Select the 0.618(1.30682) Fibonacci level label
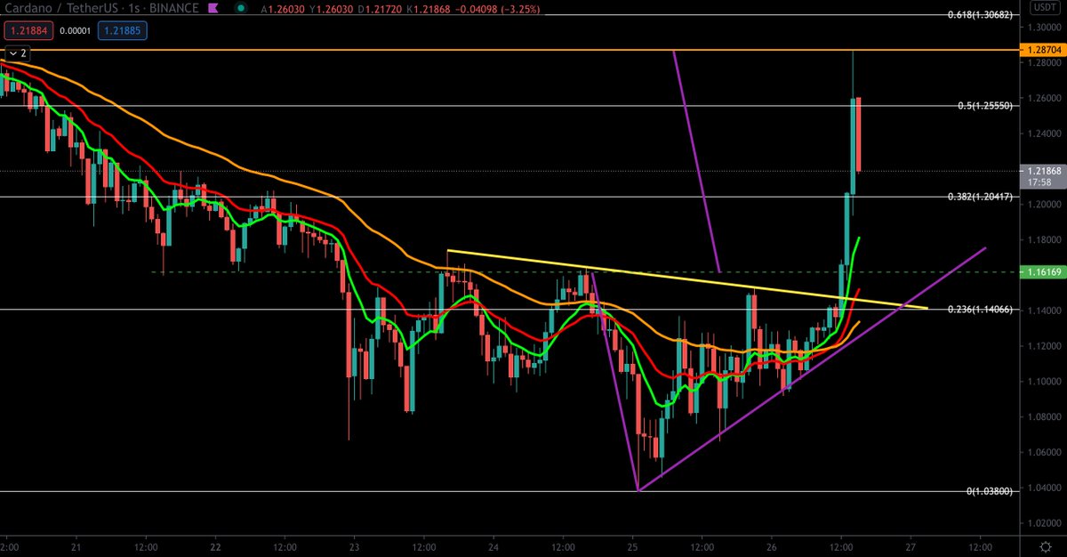This screenshot has width=1067, height=557. click(980, 15)
